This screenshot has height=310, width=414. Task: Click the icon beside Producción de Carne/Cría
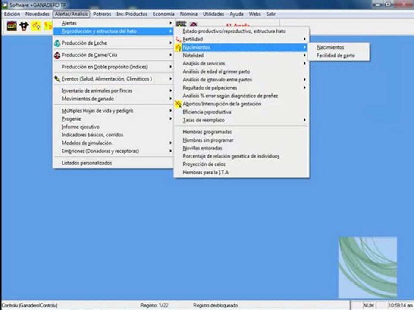(57, 55)
